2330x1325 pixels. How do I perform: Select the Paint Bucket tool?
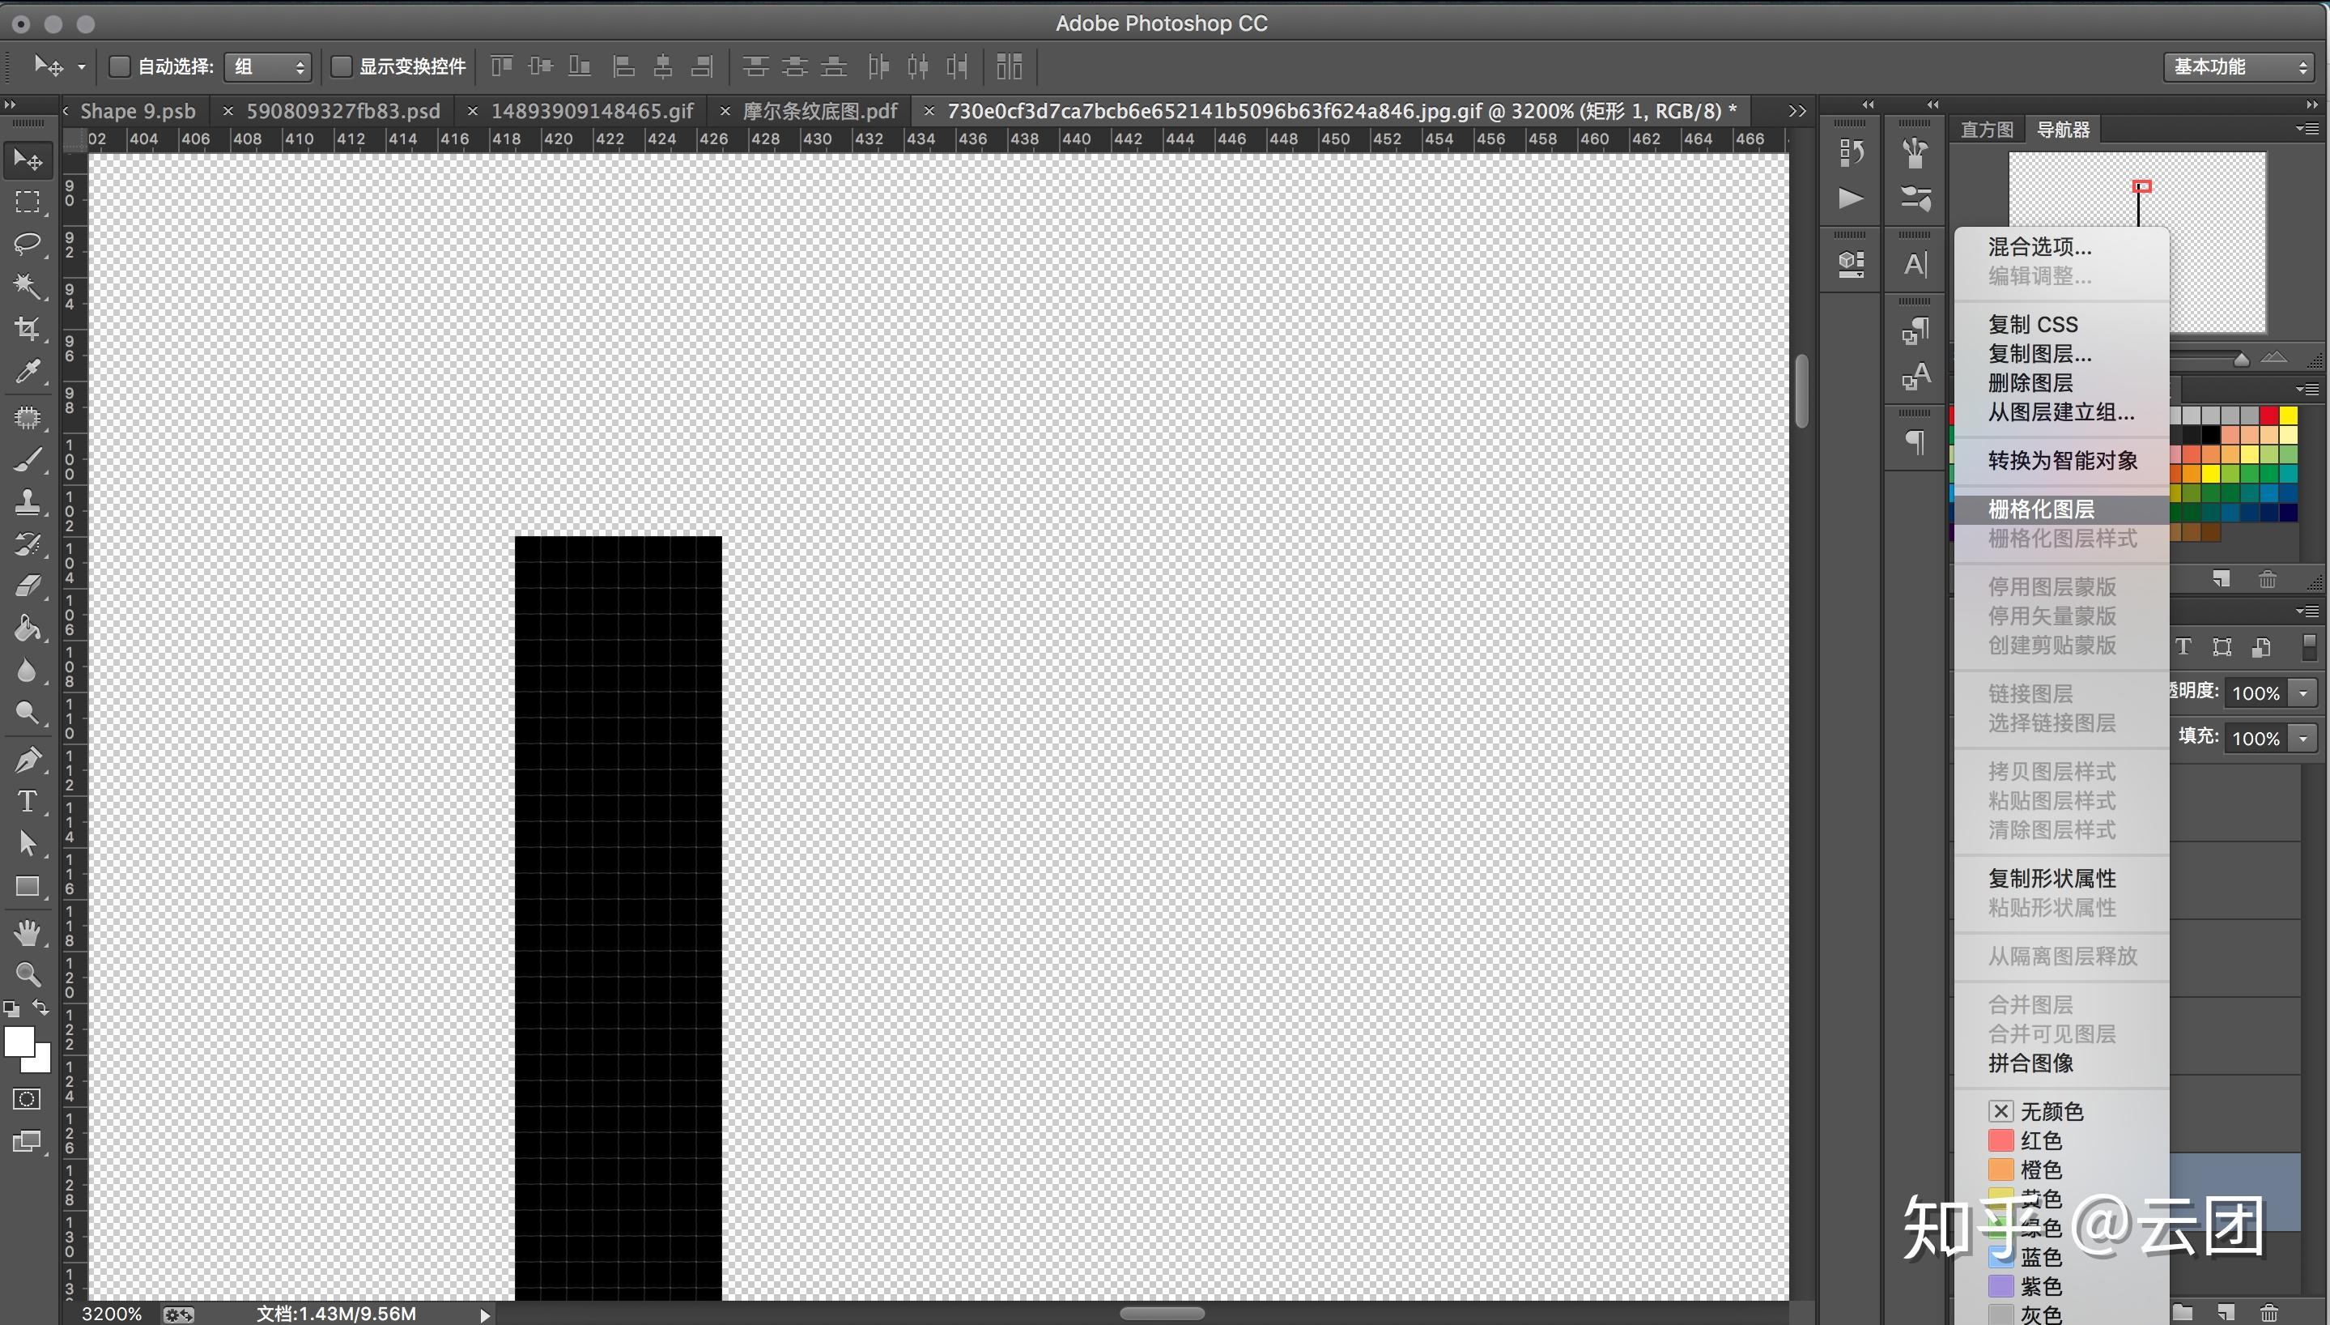(x=28, y=628)
